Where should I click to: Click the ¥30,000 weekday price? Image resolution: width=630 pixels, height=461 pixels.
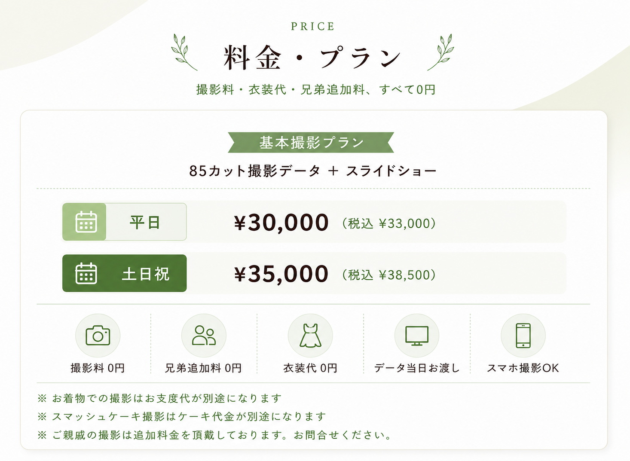point(281,223)
